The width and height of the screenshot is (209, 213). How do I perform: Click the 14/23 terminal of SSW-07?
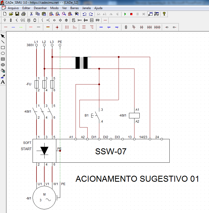click(x=150, y=139)
